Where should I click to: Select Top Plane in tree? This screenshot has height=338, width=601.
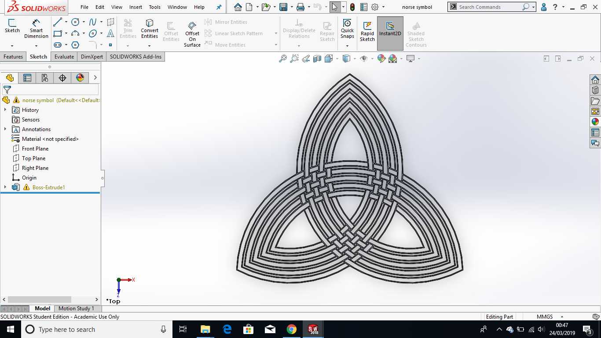click(x=33, y=158)
